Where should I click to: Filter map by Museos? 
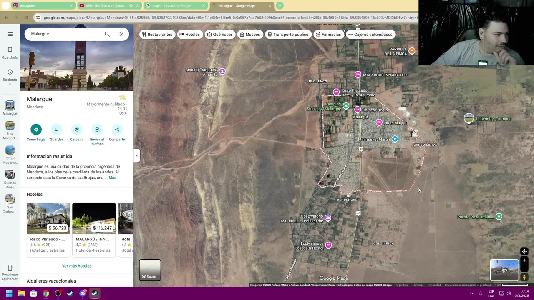pyautogui.click(x=250, y=35)
